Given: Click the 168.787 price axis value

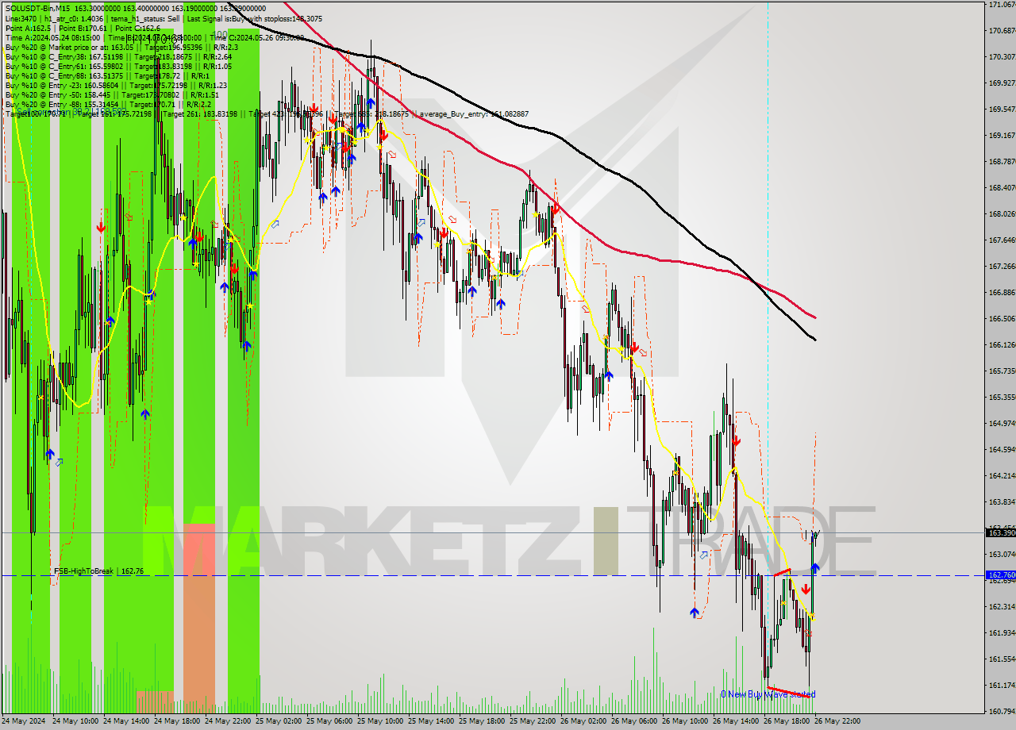Looking at the screenshot, I should pos(1003,162).
